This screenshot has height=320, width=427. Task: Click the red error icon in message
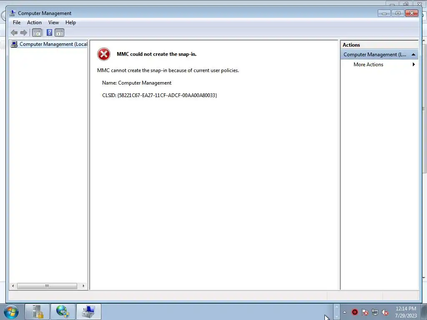coord(104,54)
